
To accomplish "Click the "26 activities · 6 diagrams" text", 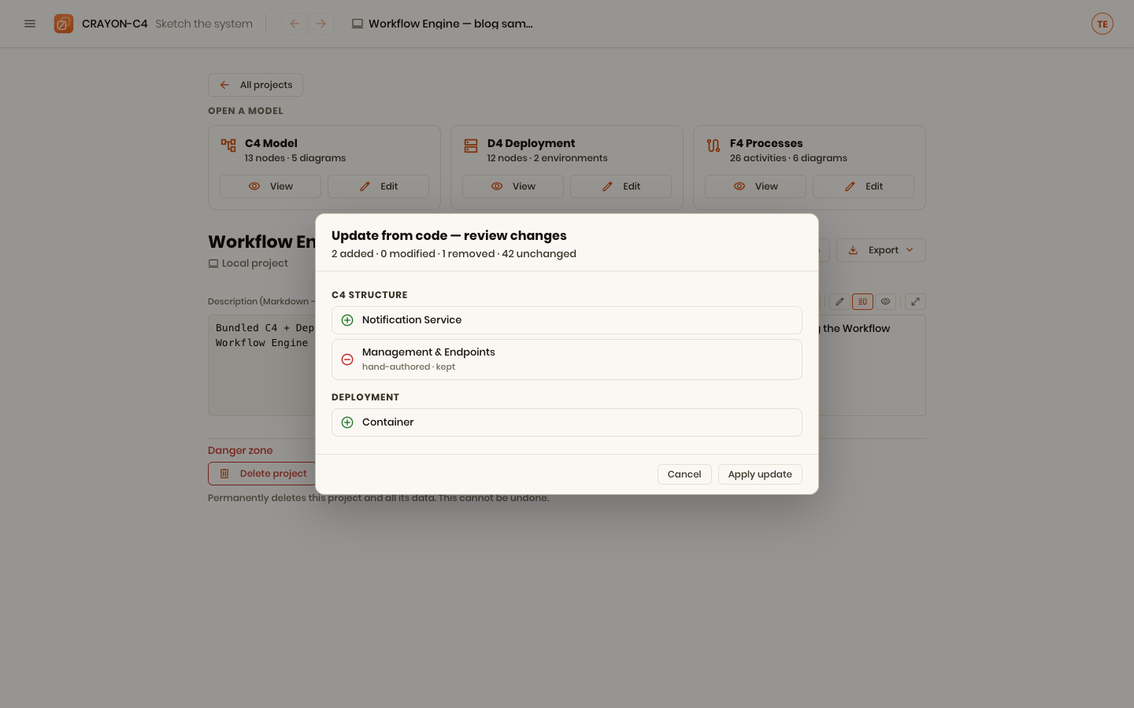I will pyautogui.click(x=788, y=158).
